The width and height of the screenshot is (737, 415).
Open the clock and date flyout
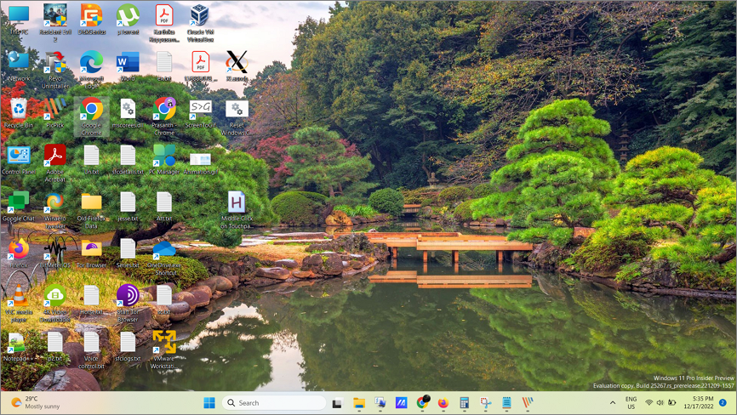[699, 403]
